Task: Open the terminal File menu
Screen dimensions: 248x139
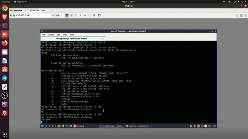Action: (43, 35)
